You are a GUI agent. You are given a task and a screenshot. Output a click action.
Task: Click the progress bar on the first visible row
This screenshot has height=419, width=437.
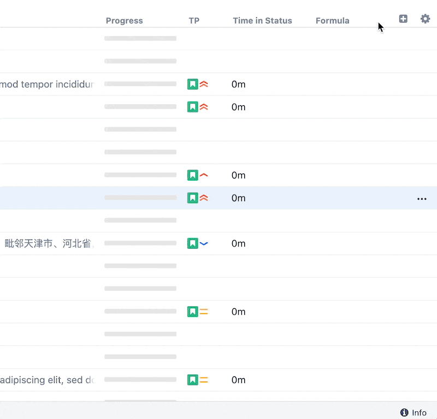140,38
